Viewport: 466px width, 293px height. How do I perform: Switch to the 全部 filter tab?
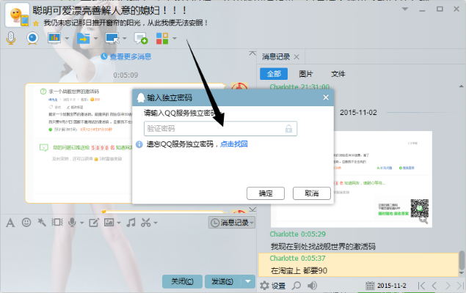(x=274, y=74)
